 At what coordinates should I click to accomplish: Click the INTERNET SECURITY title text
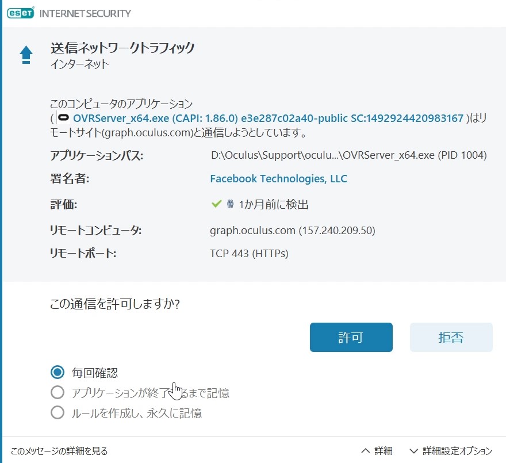tap(85, 14)
